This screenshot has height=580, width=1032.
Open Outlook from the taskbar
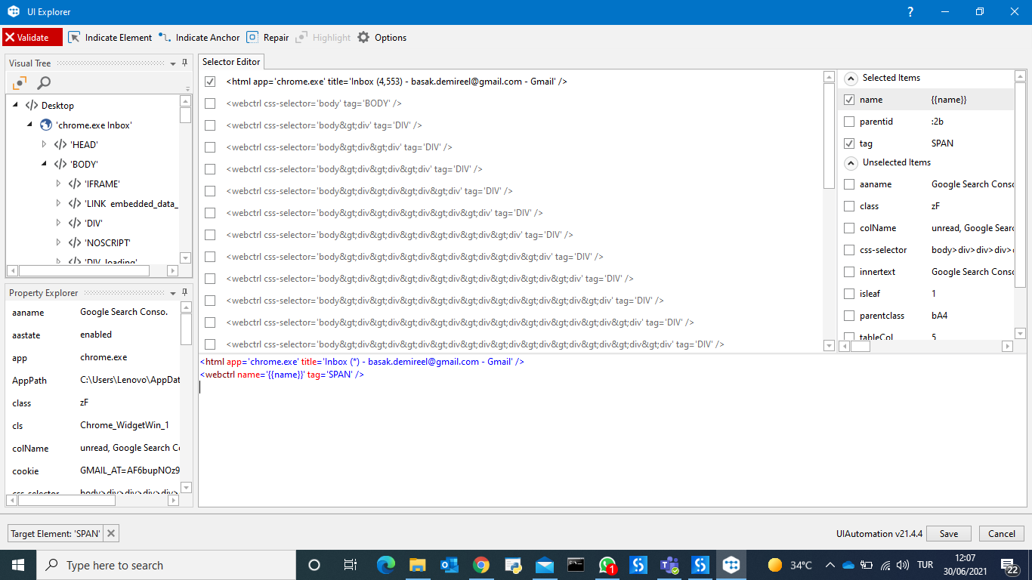point(450,565)
